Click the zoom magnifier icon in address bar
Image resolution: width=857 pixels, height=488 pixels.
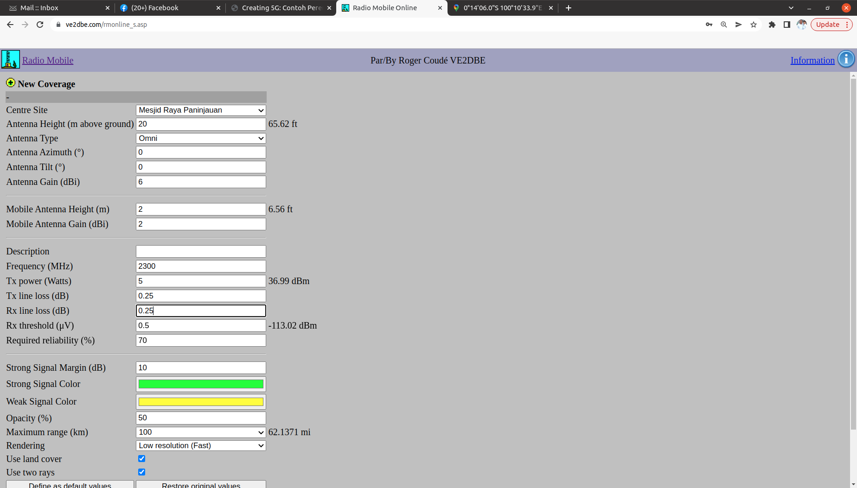click(x=723, y=25)
